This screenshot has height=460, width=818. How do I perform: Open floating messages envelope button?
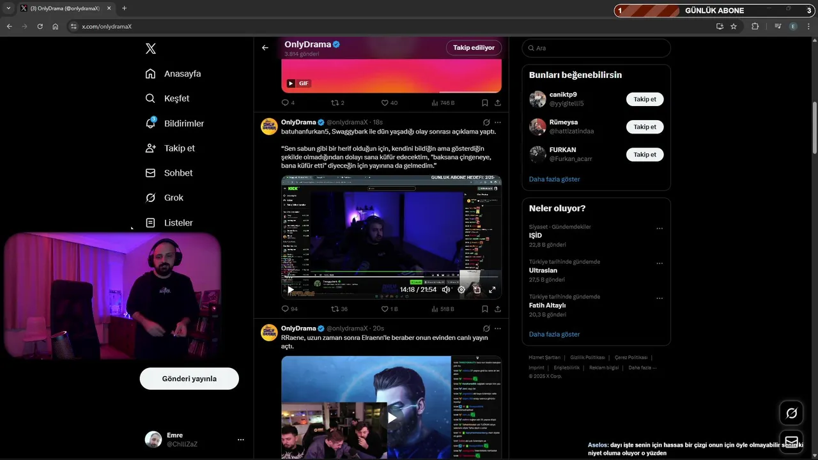tap(791, 441)
